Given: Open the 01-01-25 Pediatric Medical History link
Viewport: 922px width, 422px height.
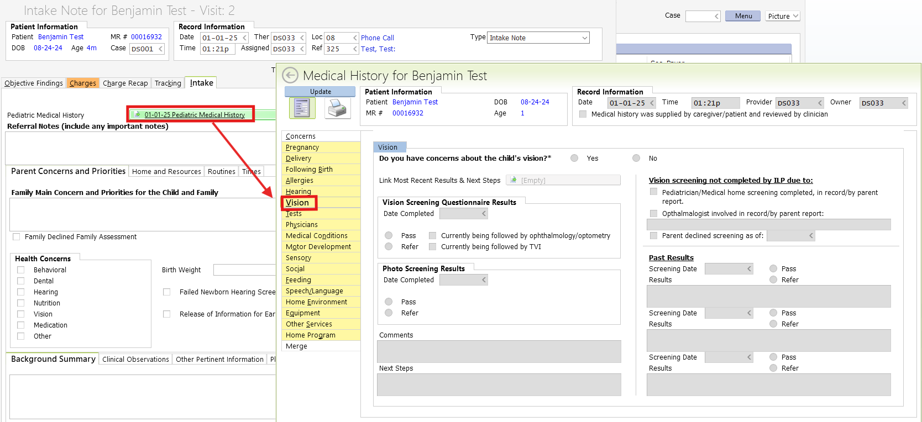Looking at the screenshot, I should [x=195, y=114].
